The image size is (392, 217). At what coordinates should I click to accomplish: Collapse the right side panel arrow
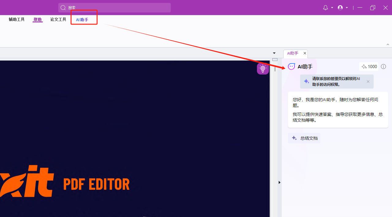click(x=279, y=182)
